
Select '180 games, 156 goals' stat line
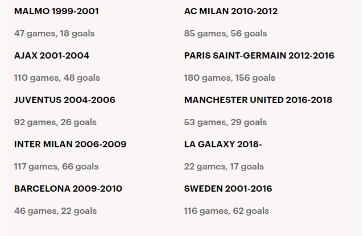coord(229,78)
